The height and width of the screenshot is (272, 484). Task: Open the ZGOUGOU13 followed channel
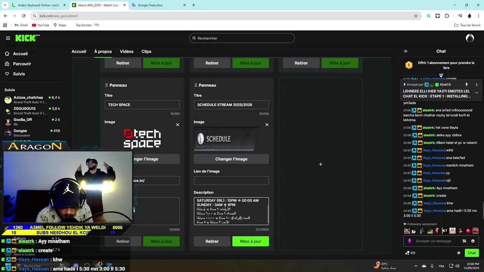pyautogui.click(x=32, y=111)
